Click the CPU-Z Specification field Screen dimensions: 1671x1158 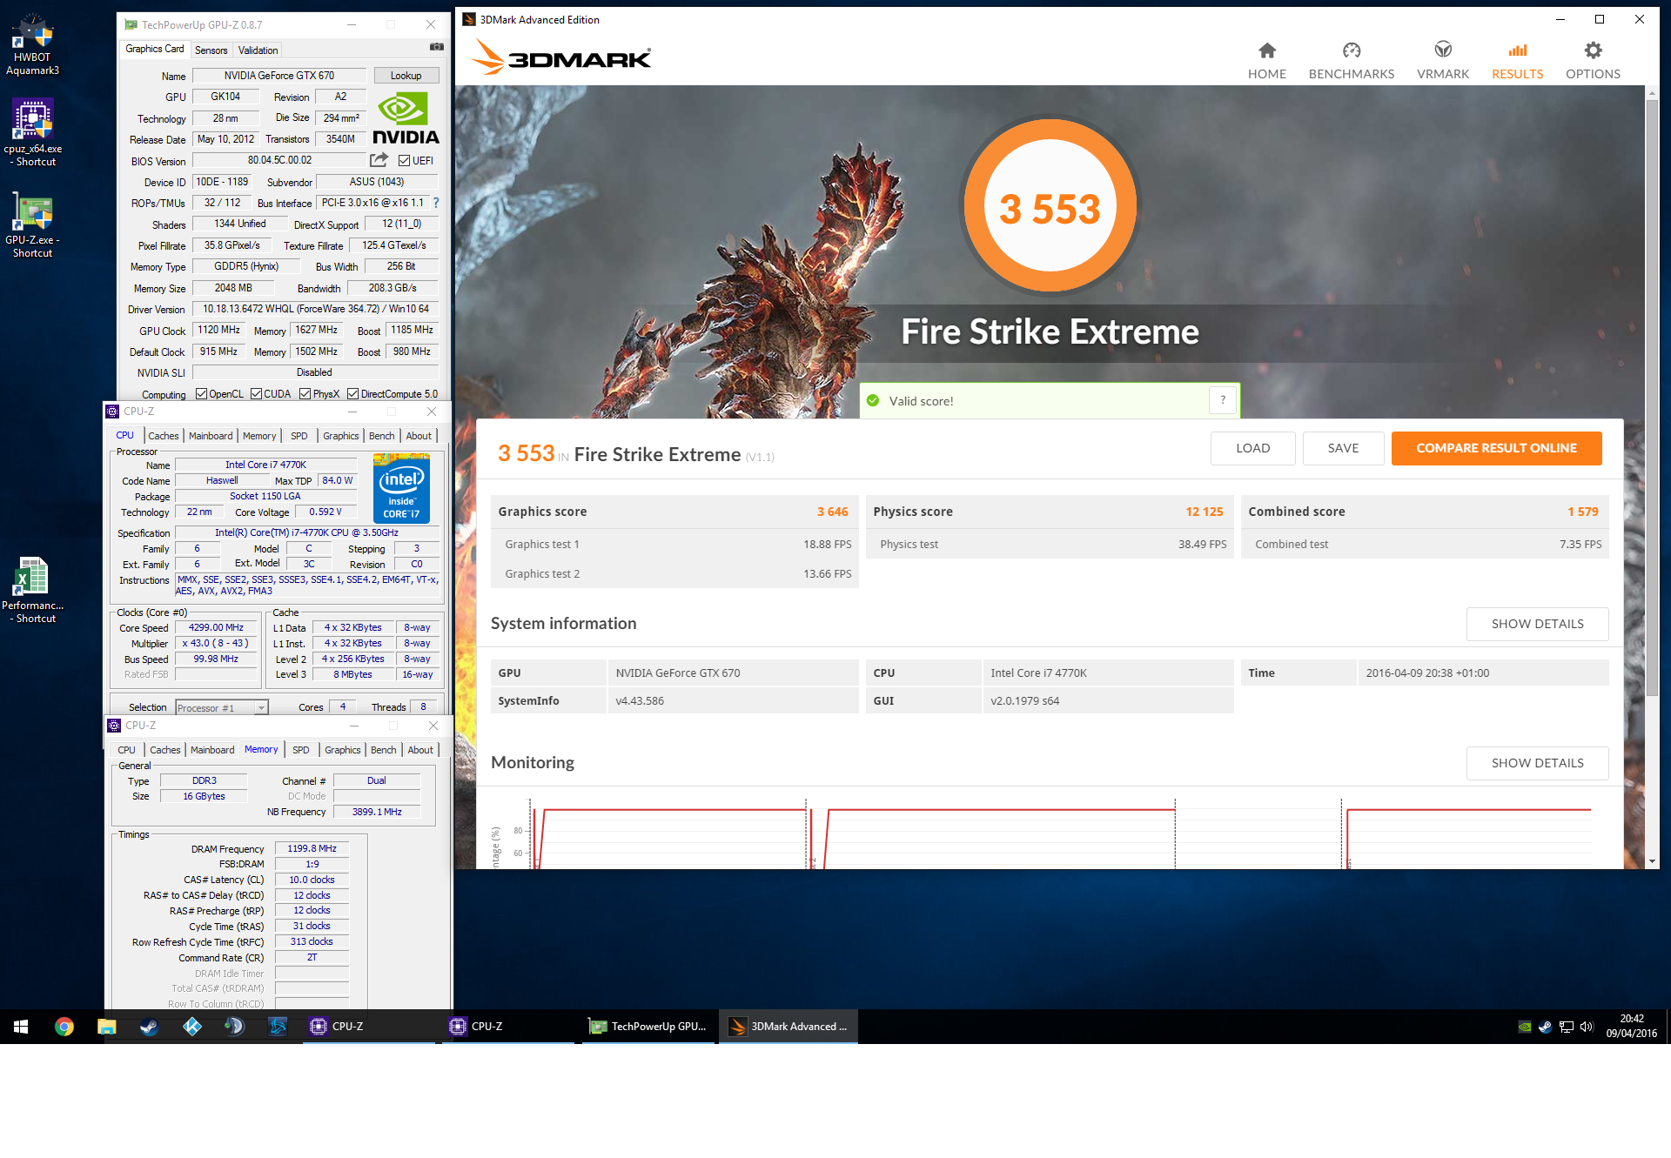[306, 532]
